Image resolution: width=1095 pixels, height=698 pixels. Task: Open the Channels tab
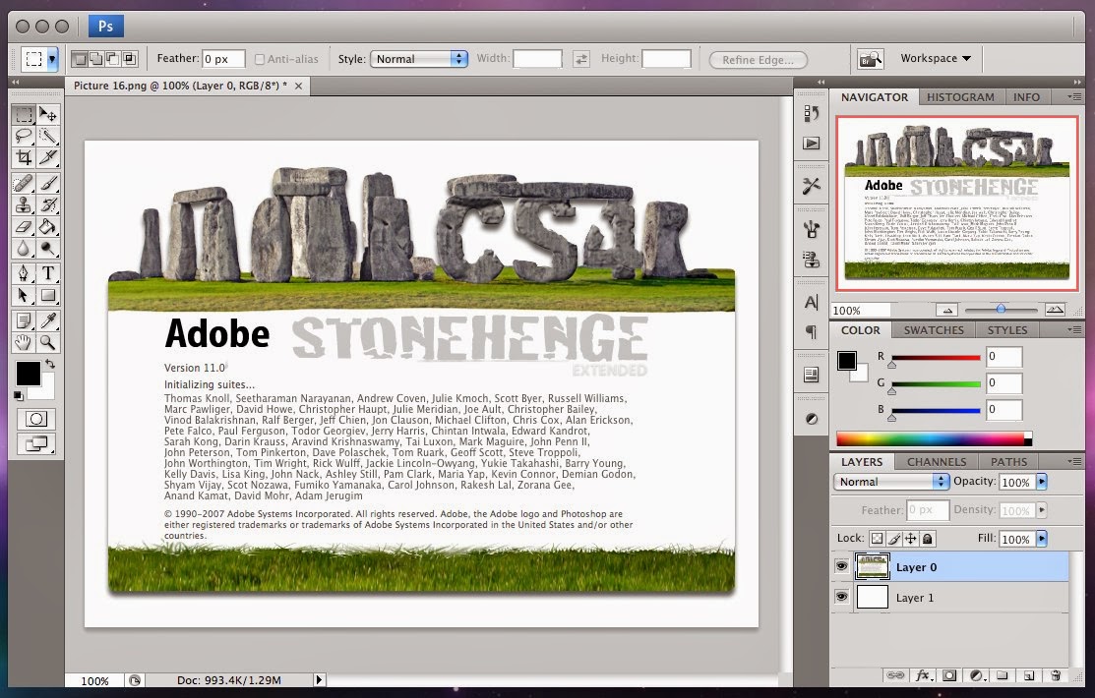click(x=936, y=461)
